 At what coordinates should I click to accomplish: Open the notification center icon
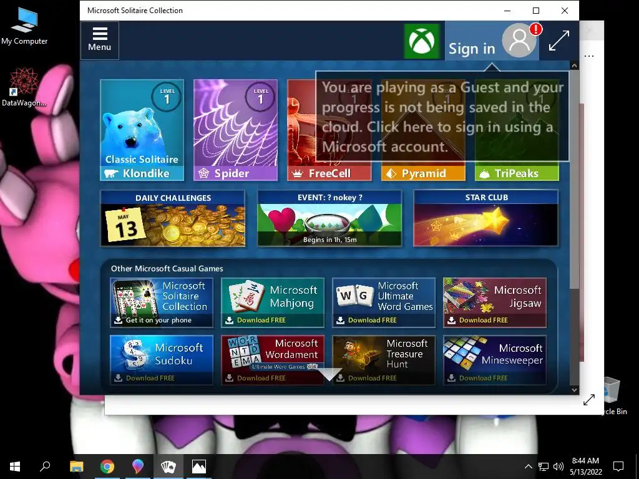(x=618, y=467)
